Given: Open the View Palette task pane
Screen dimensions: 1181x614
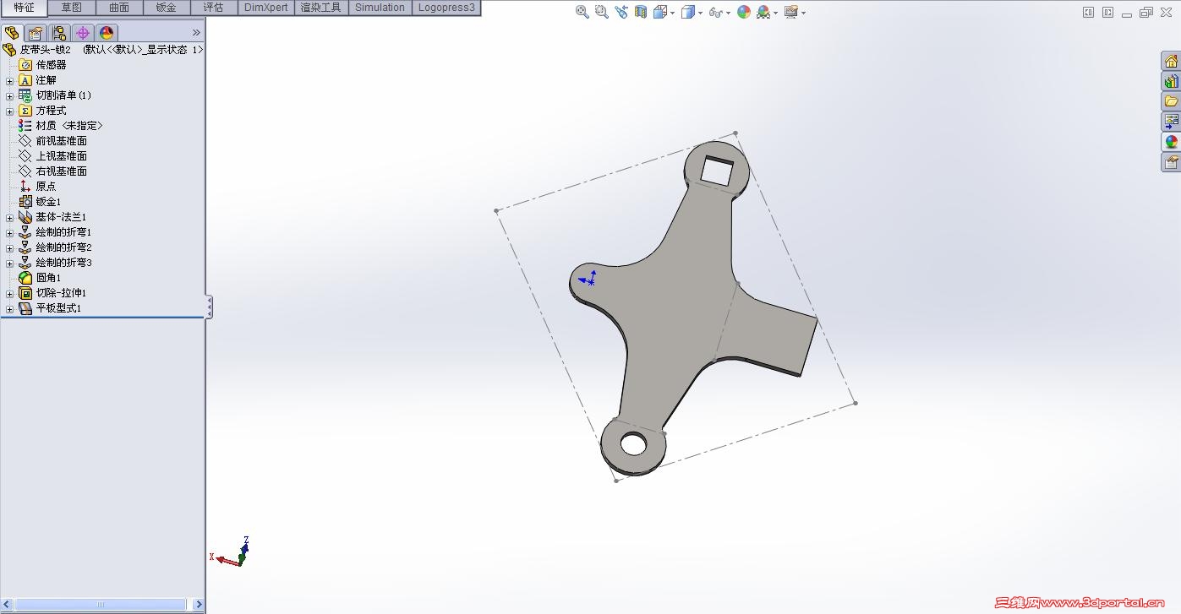Looking at the screenshot, I should (x=1171, y=122).
